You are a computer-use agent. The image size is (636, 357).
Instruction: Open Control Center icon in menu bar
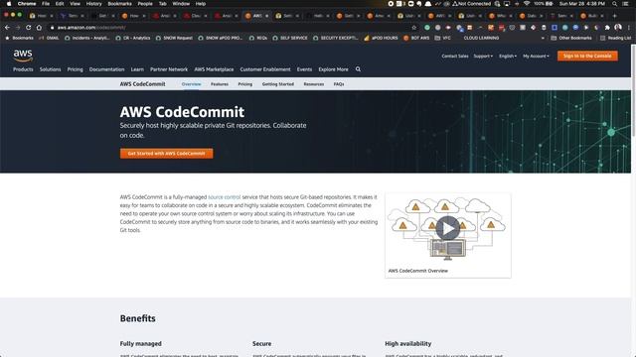point(626,4)
